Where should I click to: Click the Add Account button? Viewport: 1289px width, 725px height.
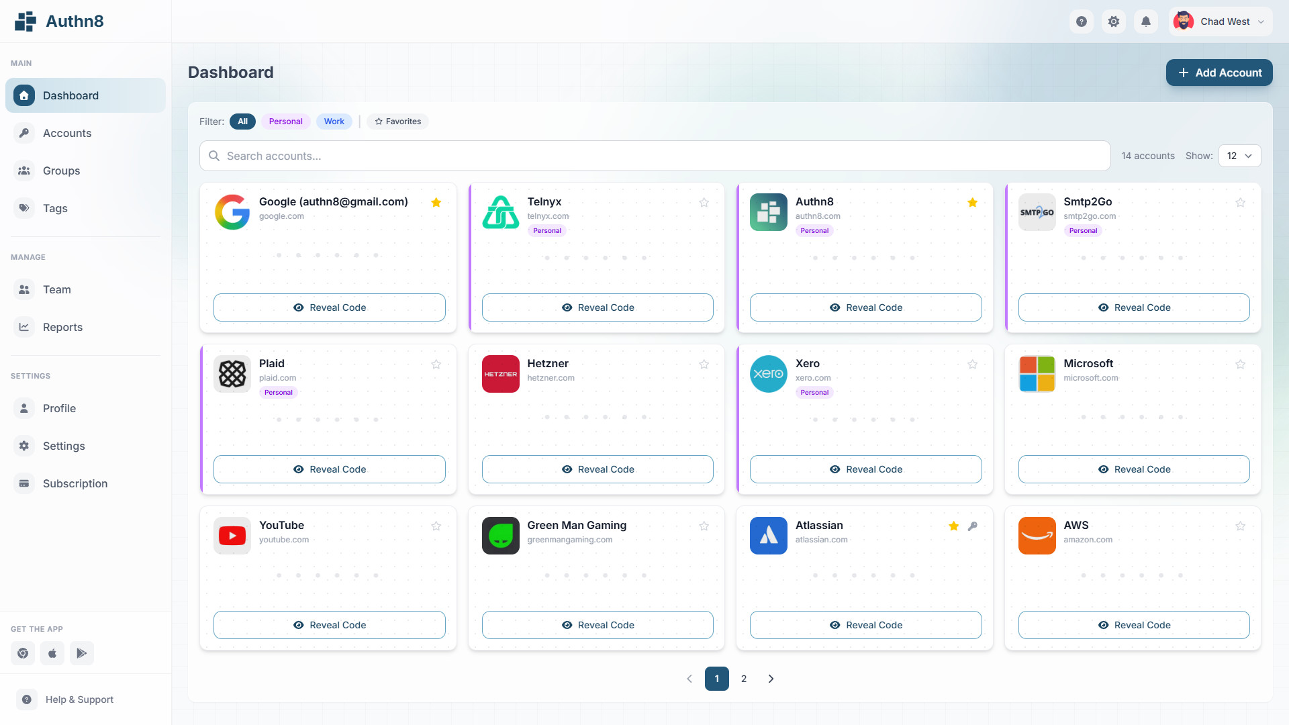click(x=1219, y=72)
